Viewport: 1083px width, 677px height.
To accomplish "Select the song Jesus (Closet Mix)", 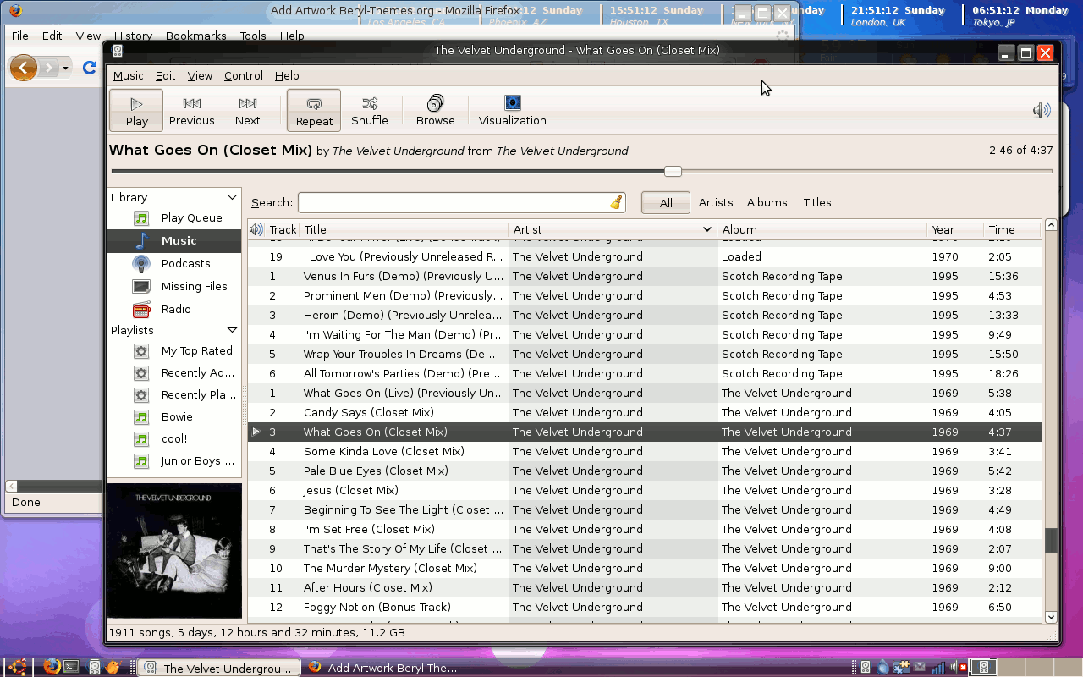I will (644, 490).
